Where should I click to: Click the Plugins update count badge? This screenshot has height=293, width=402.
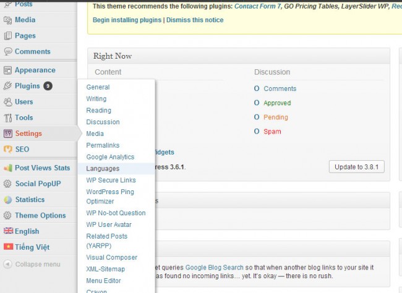(x=48, y=86)
